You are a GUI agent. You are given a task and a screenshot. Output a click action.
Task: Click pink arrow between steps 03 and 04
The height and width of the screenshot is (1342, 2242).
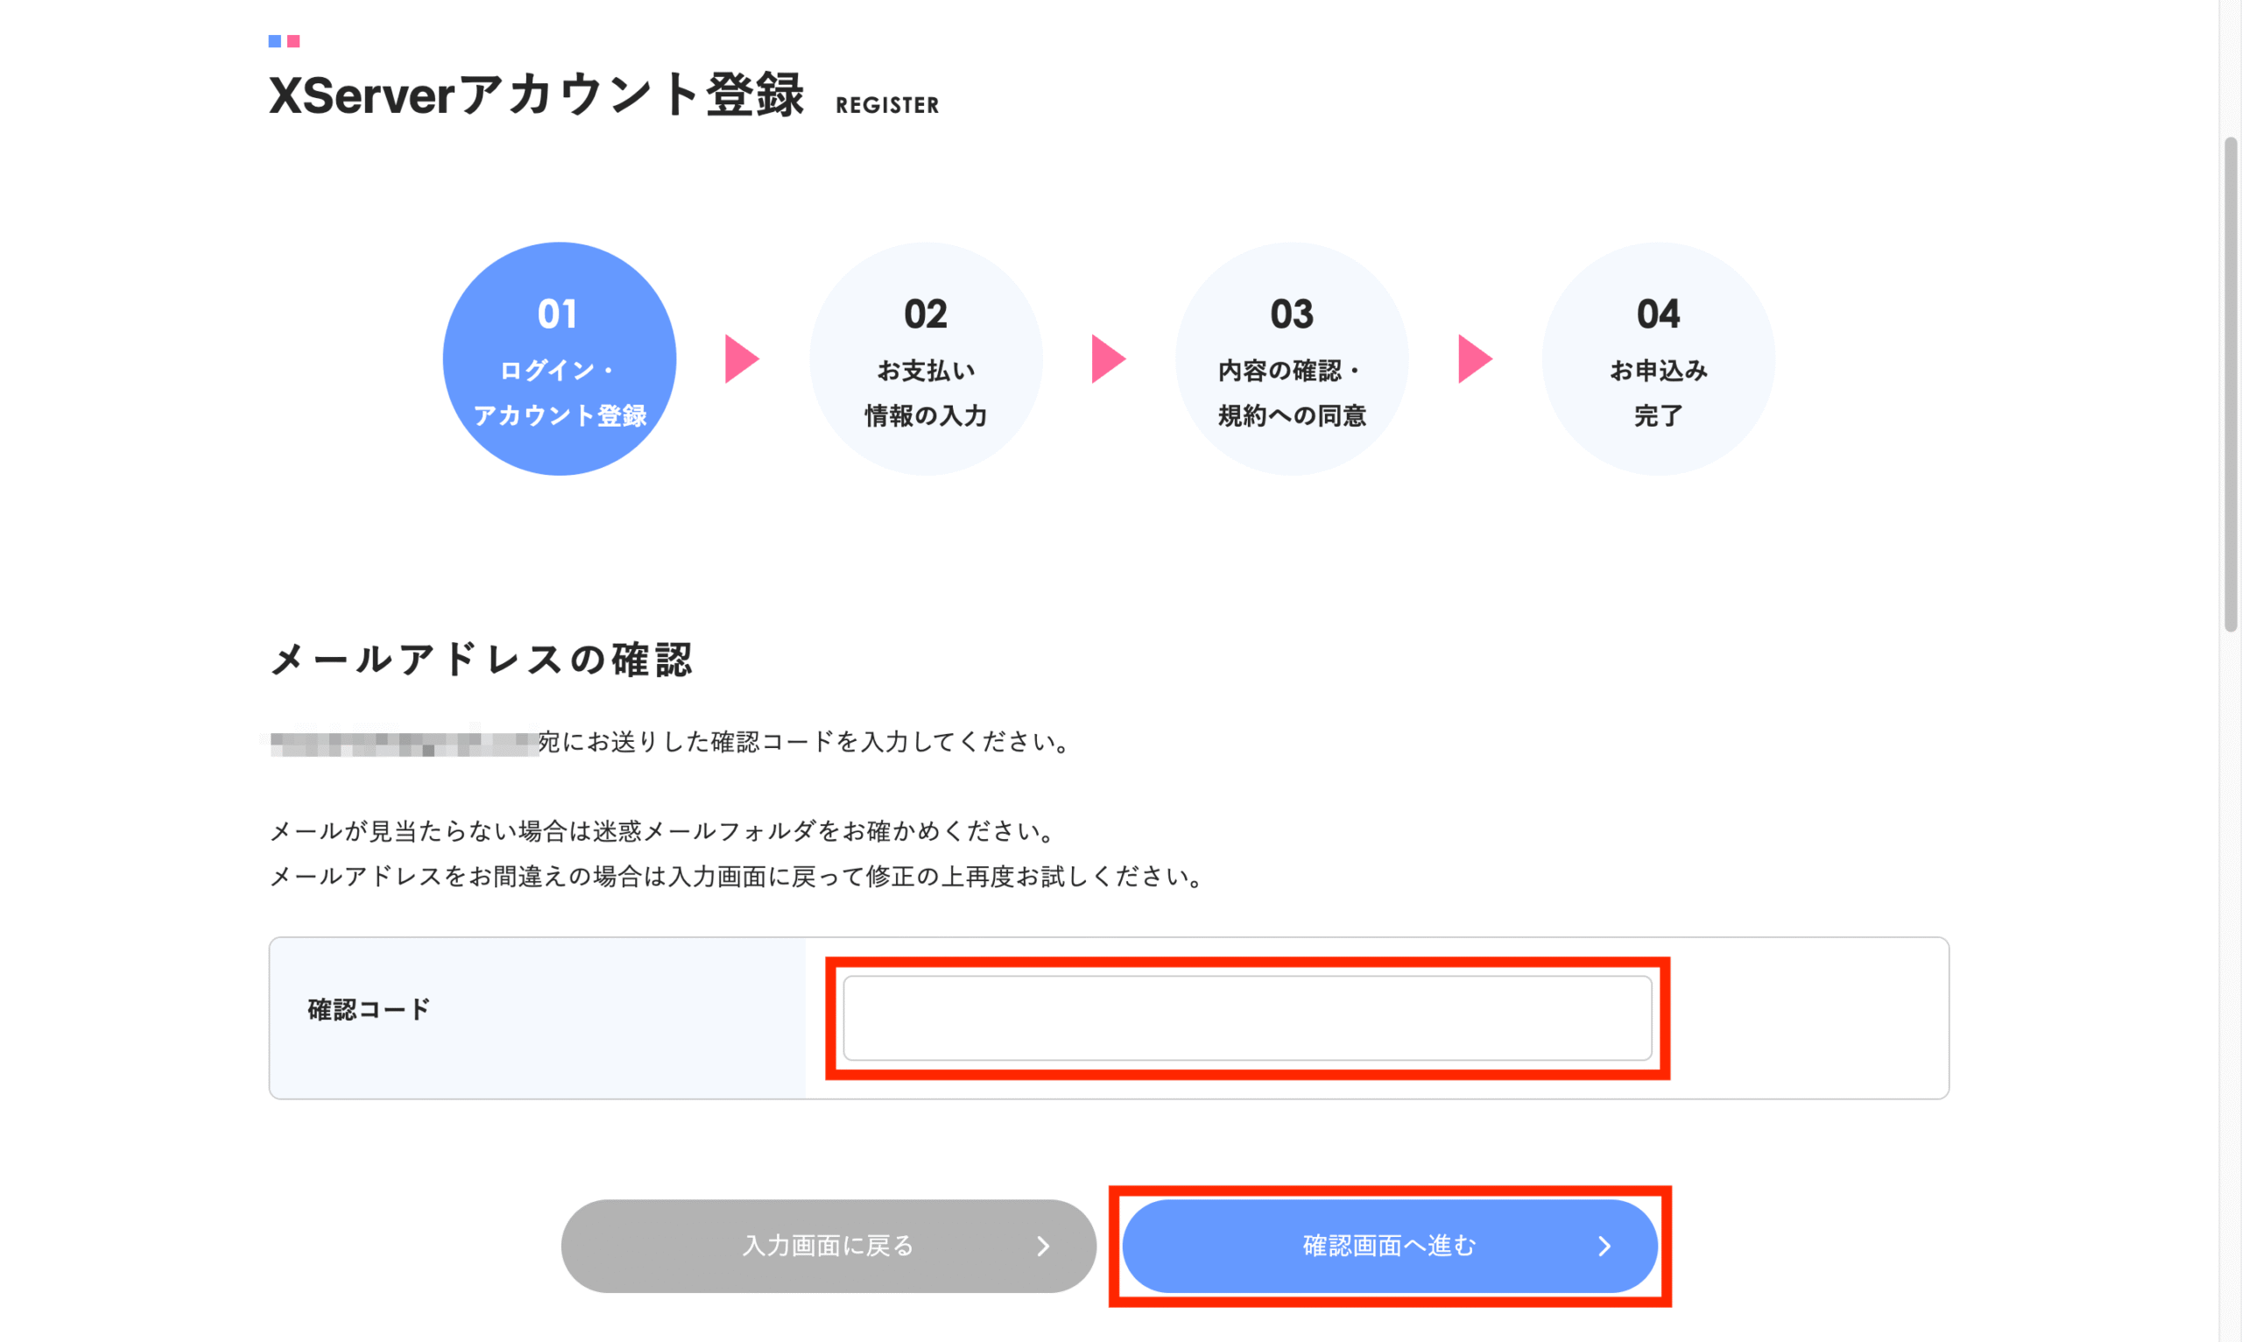pos(1475,359)
